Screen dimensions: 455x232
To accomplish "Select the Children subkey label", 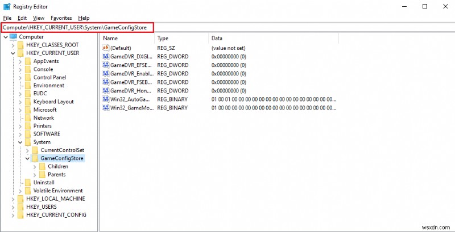I will [x=58, y=167].
